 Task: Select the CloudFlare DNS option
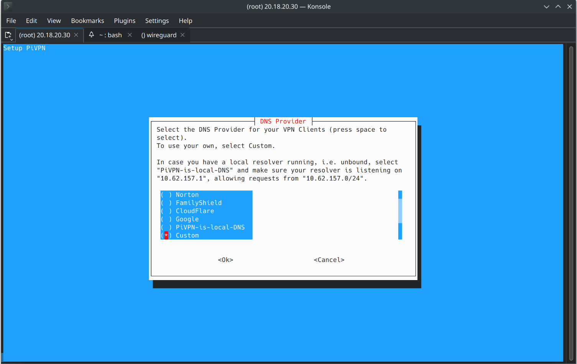(206, 211)
